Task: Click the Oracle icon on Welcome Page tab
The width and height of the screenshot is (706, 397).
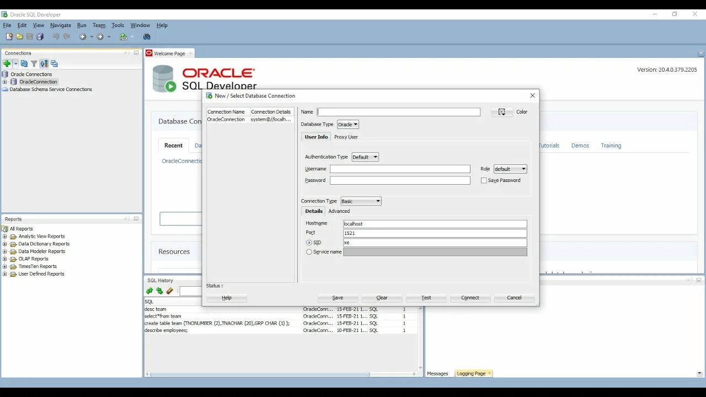Action: pyautogui.click(x=149, y=53)
